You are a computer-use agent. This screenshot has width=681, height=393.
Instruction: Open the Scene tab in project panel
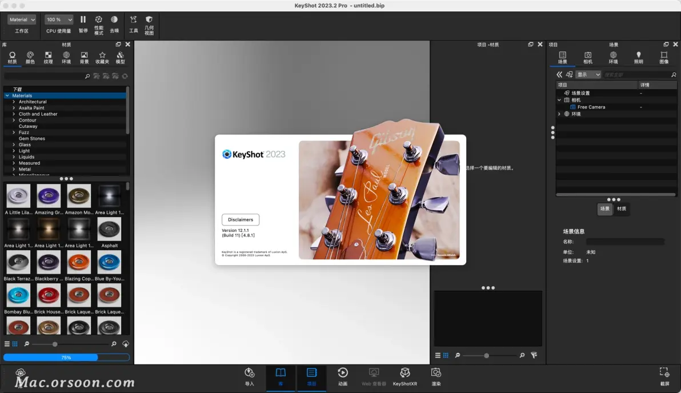562,58
